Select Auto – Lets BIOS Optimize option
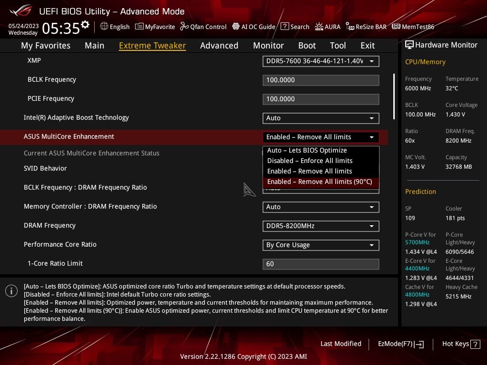Screen dimensions: 487x365 coord(321,150)
